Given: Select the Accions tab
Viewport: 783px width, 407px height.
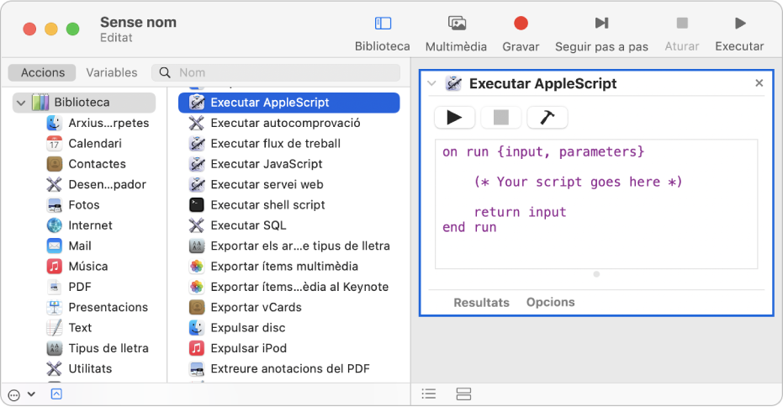Looking at the screenshot, I should click(x=42, y=72).
